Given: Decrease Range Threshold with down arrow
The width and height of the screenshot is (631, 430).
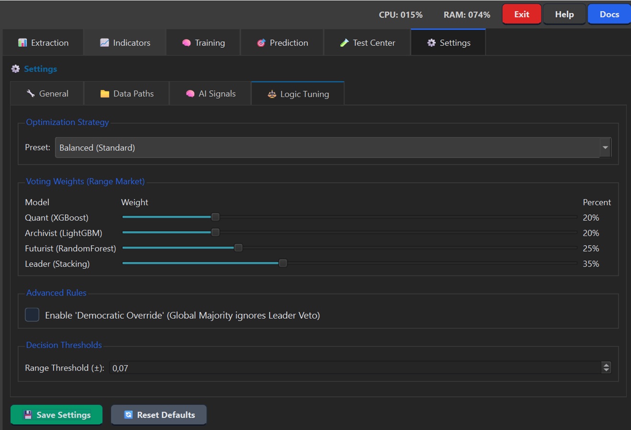Looking at the screenshot, I should 606,370.
